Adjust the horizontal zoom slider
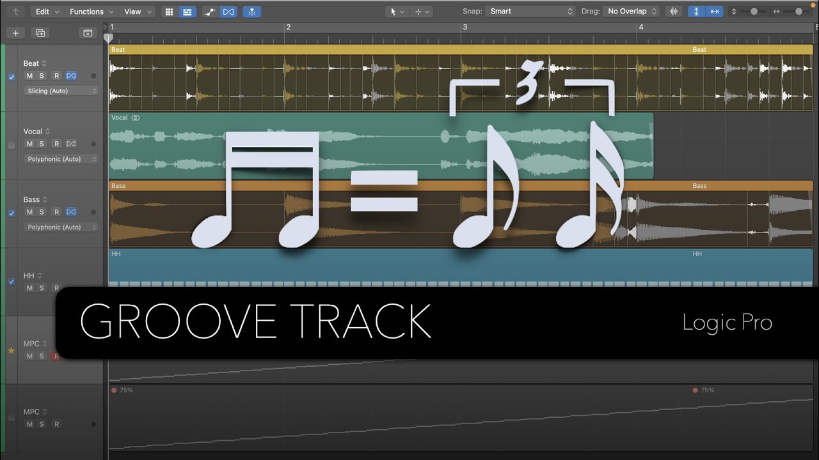This screenshot has height=460, width=819. click(x=798, y=11)
